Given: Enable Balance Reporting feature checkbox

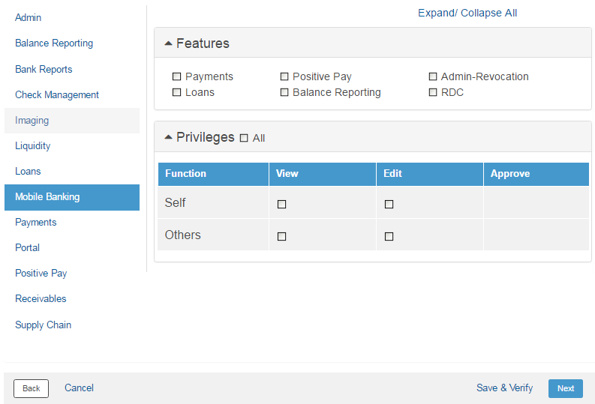Looking at the screenshot, I should [x=284, y=92].
